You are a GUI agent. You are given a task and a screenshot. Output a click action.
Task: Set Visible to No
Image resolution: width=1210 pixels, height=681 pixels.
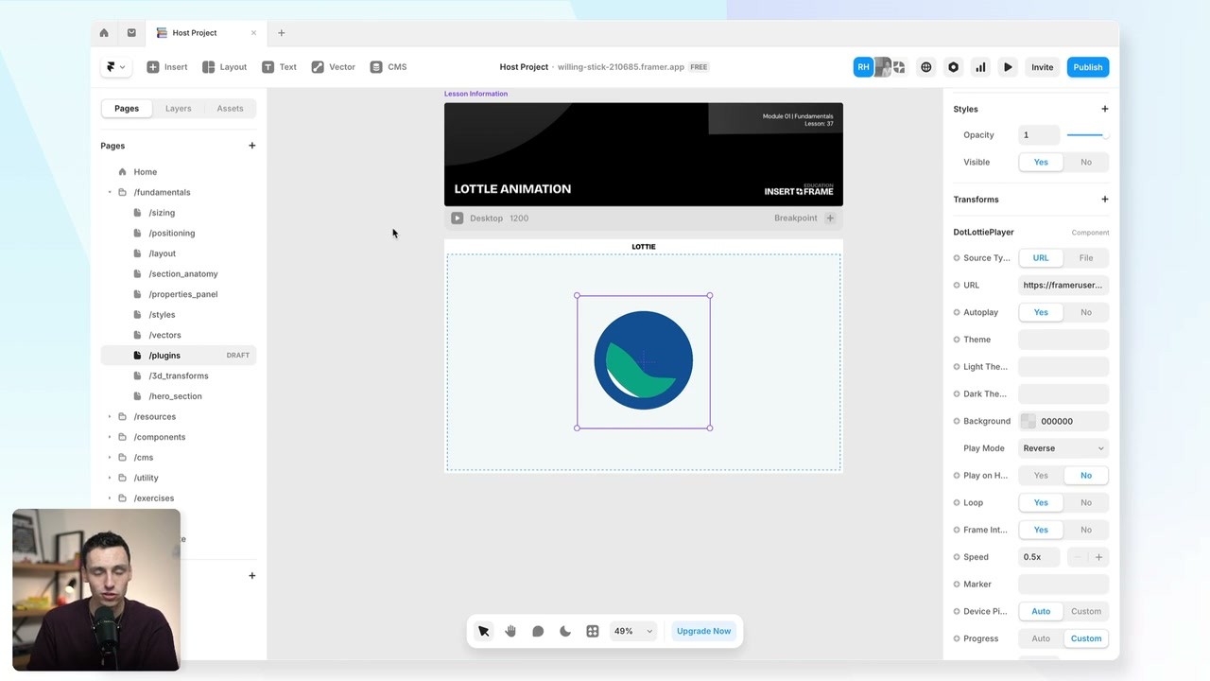pos(1086,163)
